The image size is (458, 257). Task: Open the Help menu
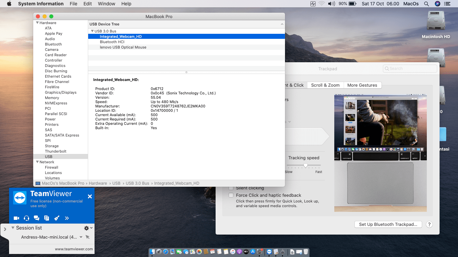point(126,4)
